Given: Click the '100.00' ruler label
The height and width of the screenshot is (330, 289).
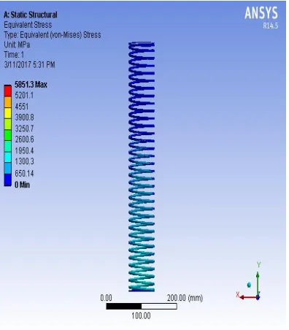Looking at the screenshot, I should coord(141,316).
